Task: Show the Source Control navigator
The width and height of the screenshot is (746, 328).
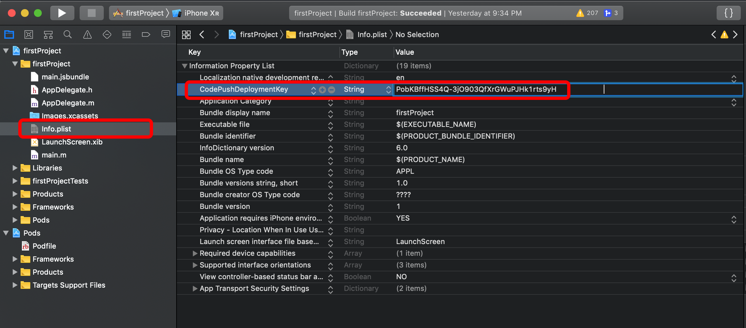Action: click(x=29, y=34)
